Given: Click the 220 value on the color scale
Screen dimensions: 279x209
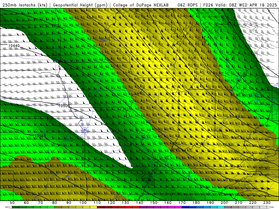Looking at the screenshot, I should click(252, 203).
